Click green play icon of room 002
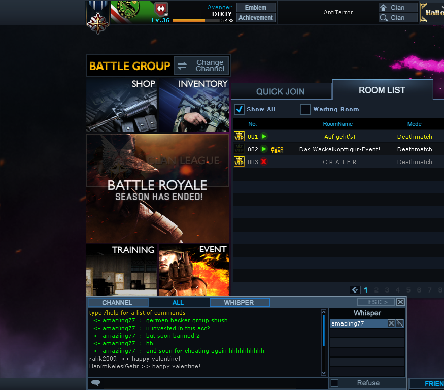The height and width of the screenshot is (390, 444). [264, 149]
